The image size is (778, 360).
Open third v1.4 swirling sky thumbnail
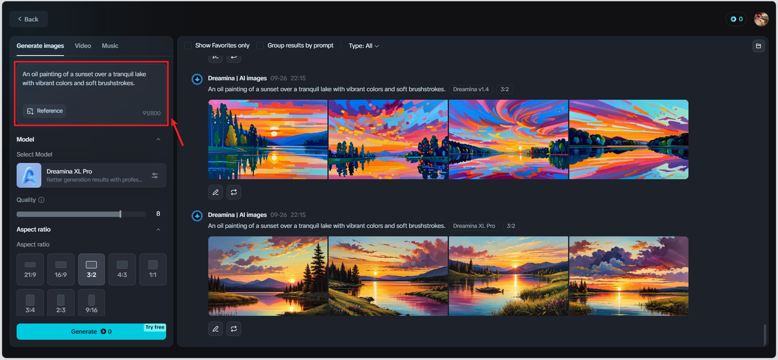pos(509,139)
